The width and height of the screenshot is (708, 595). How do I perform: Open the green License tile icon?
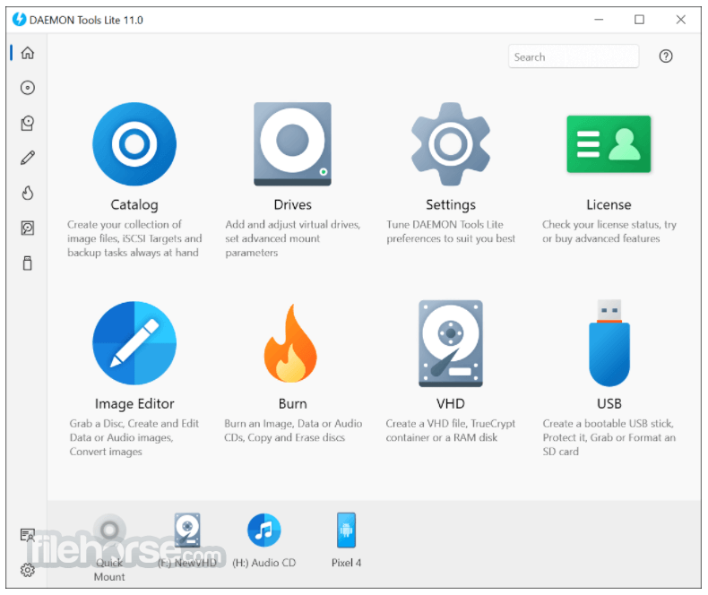pyautogui.click(x=609, y=144)
